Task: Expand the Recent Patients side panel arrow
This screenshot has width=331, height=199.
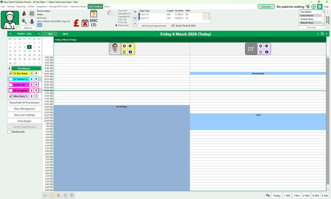Action: click(x=327, y=12)
